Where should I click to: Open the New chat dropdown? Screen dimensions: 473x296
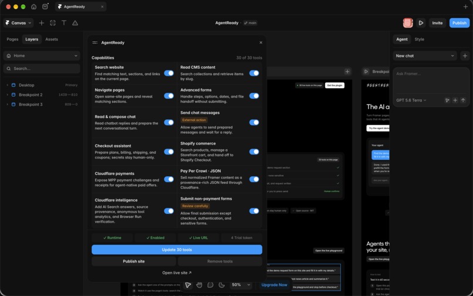coord(425,56)
